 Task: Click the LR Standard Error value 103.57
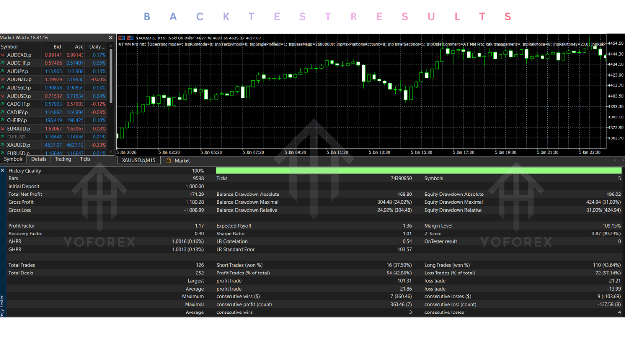point(404,249)
